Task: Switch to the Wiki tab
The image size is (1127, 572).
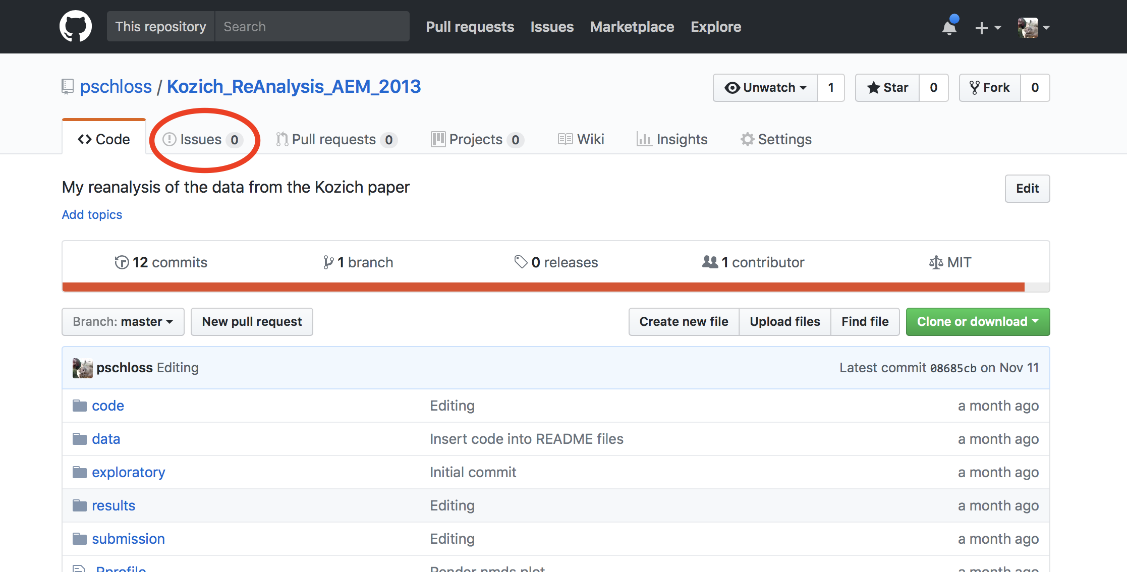Action: pyautogui.click(x=581, y=139)
